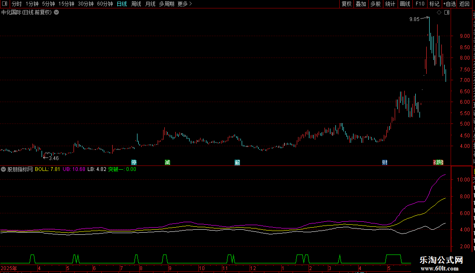Click the 9.00 price axis label

(x=464, y=36)
